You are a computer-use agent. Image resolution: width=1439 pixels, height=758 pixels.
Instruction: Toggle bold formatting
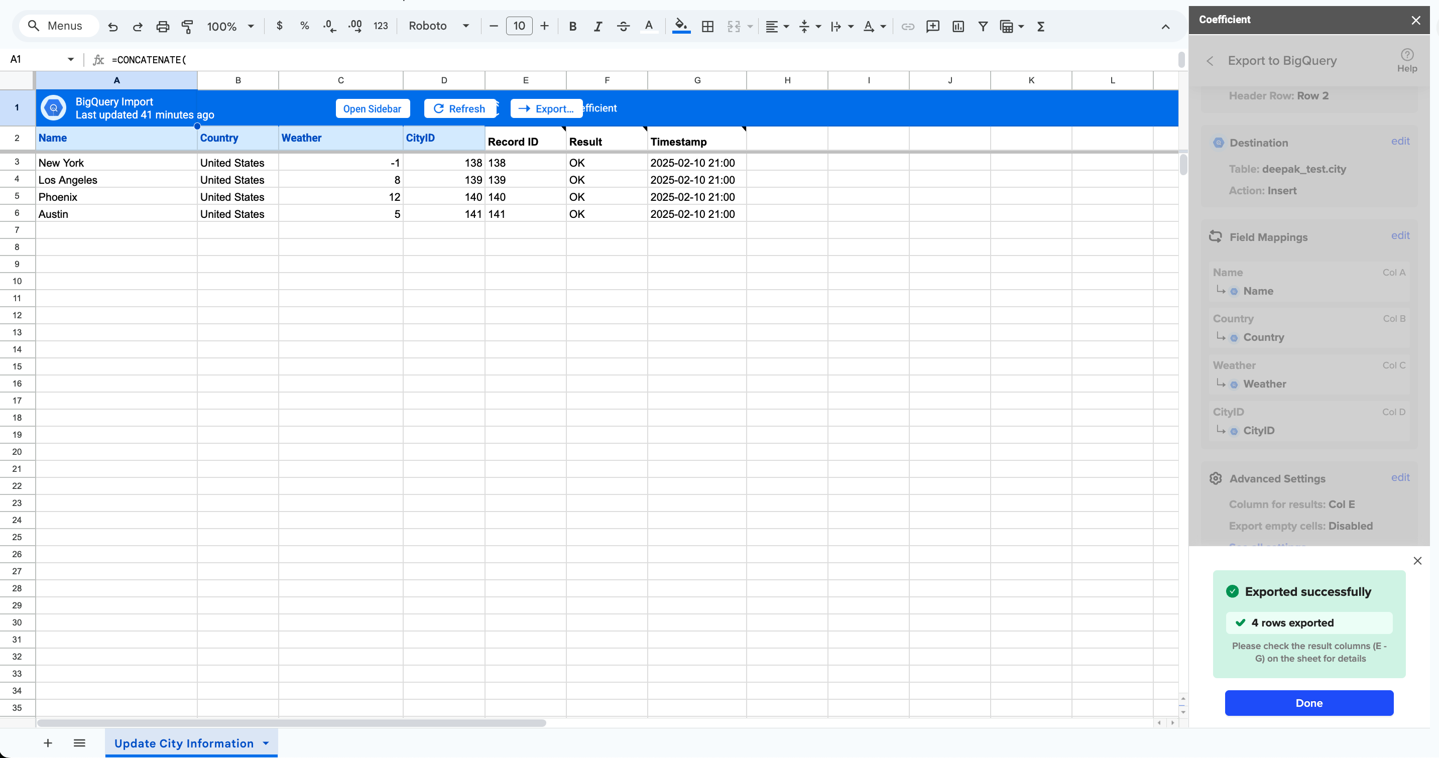point(572,26)
